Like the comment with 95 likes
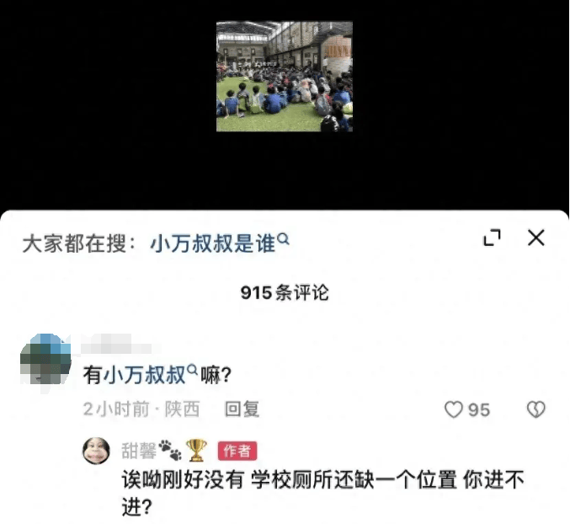Image resolution: width=570 pixels, height=524 pixels. tap(454, 409)
